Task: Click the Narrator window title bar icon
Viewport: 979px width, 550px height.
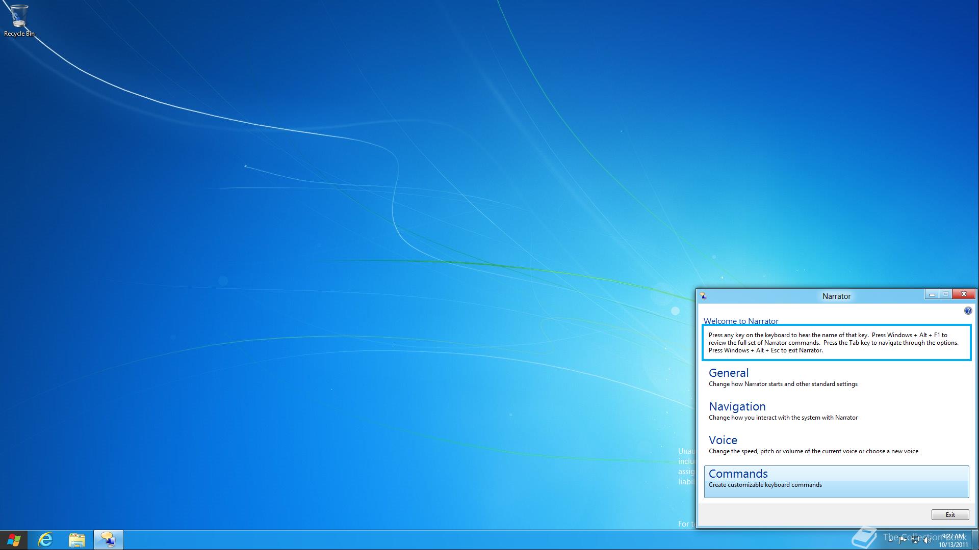Action: pos(703,296)
